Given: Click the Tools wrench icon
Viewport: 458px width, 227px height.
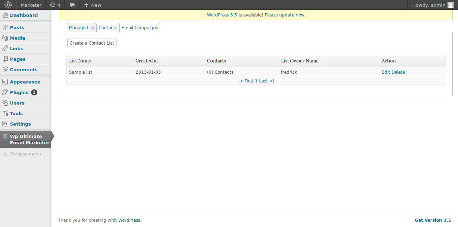Looking at the screenshot, I should point(5,113).
